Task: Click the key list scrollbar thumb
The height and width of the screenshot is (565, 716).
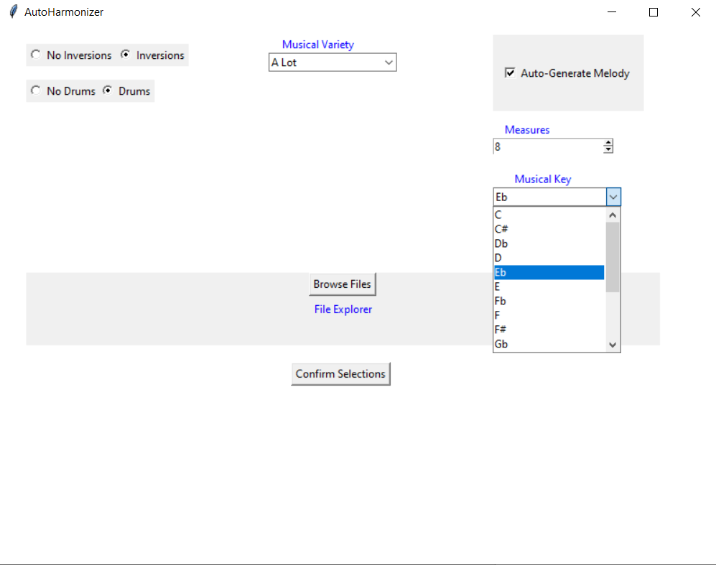Action: (613, 257)
